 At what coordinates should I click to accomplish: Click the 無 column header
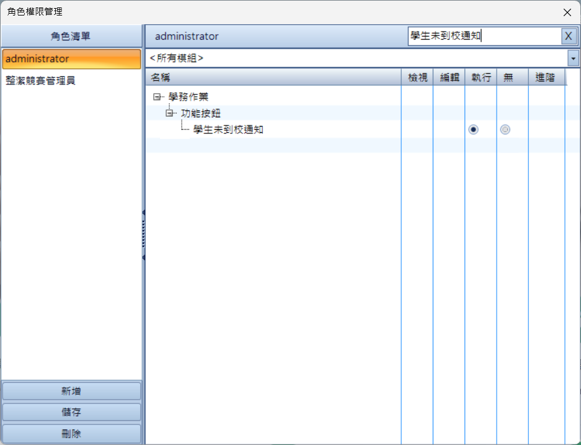click(512, 78)
